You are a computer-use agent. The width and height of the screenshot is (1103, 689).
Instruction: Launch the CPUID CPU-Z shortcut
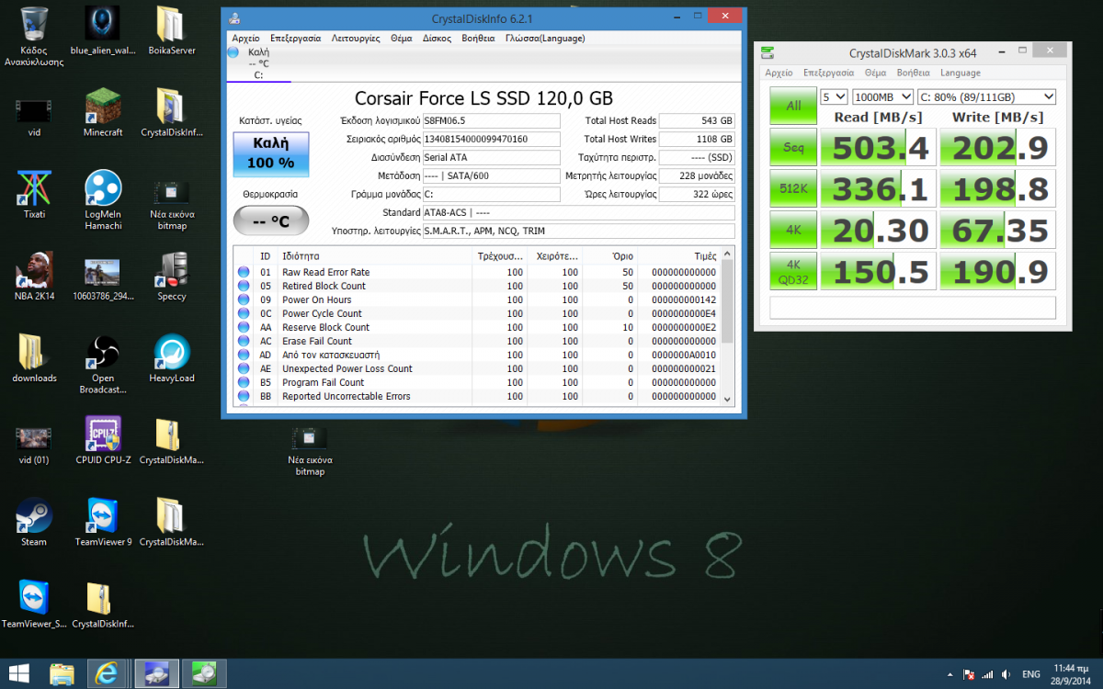[x=102, y=439]
